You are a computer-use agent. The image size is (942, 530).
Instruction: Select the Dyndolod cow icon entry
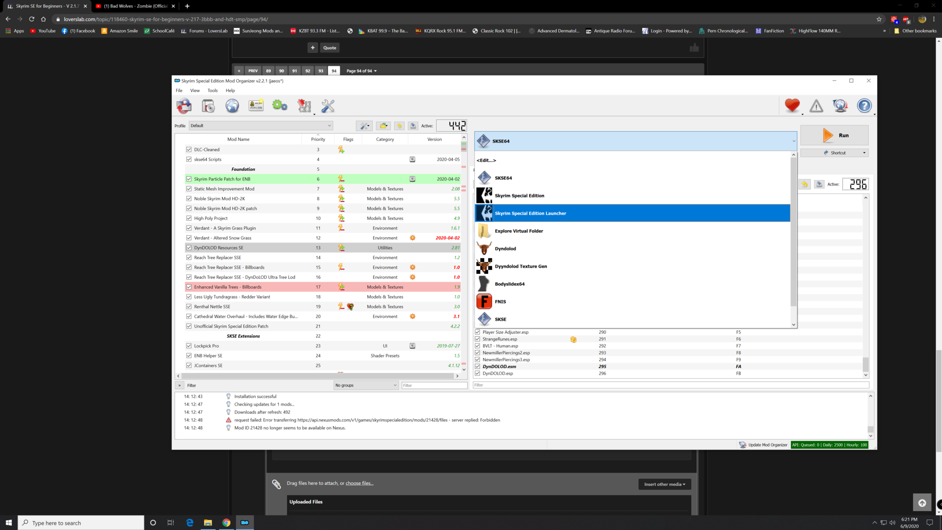[632, 249]
